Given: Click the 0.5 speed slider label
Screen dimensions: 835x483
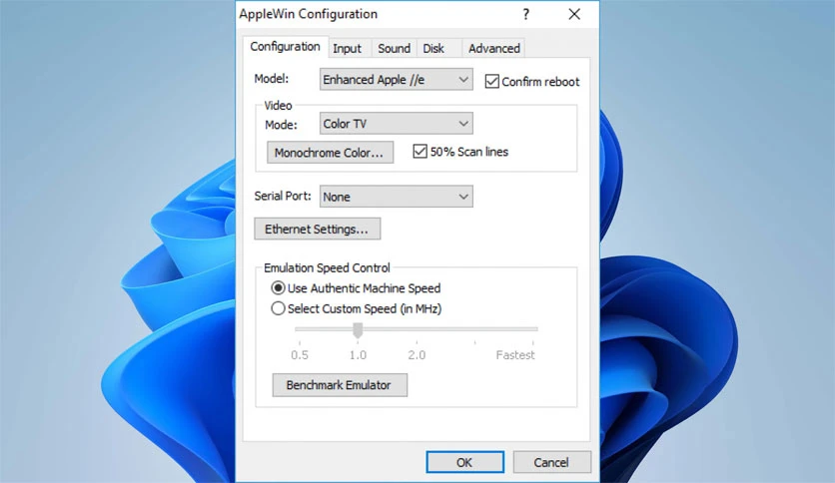Looking at the screenshot, I should [300, 355].
